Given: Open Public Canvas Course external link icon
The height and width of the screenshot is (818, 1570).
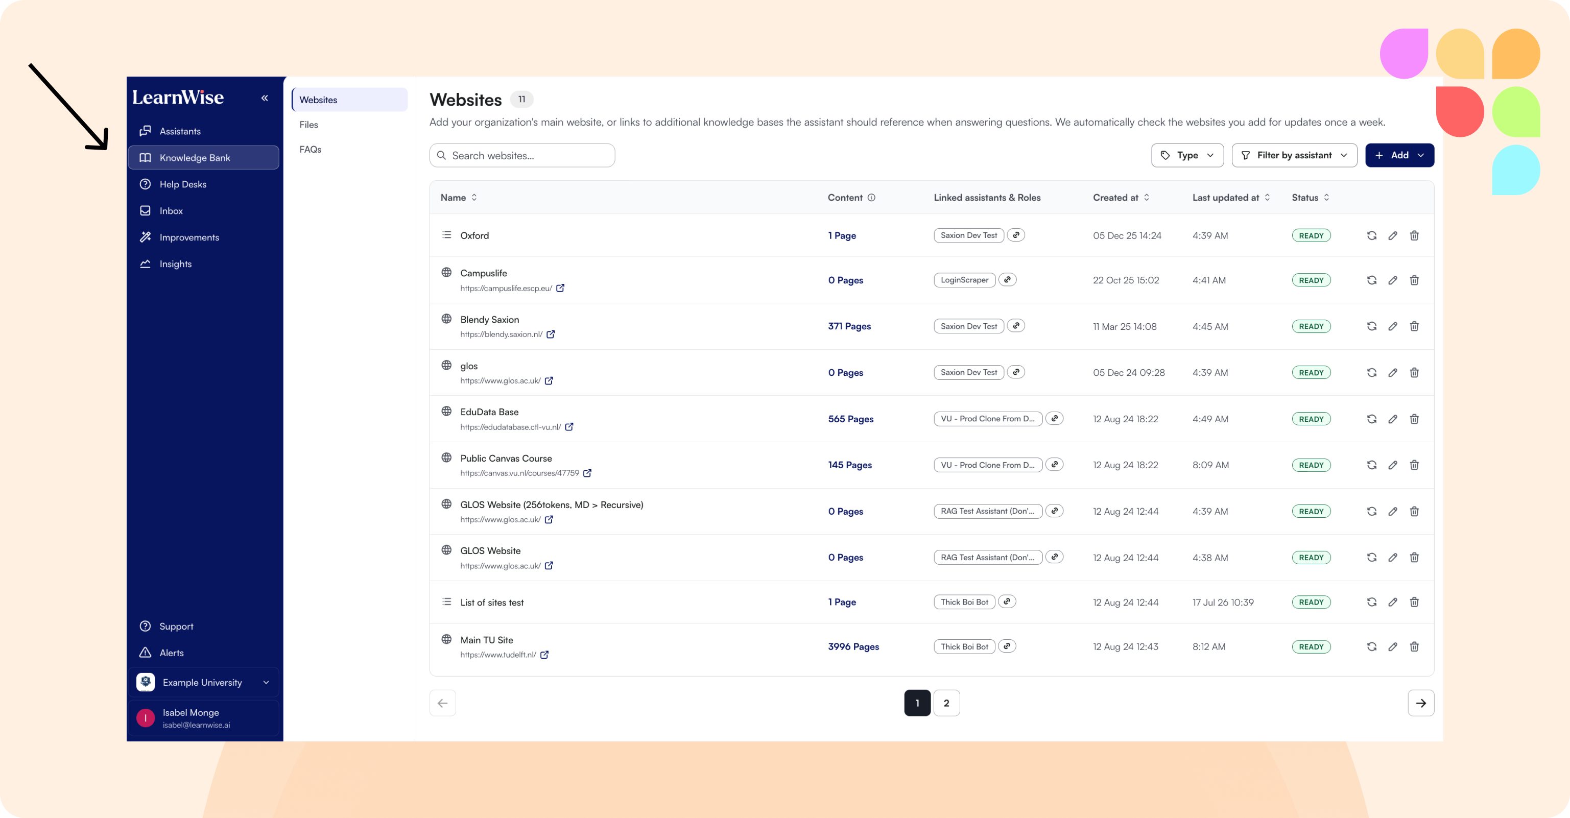Looking at the screenshot, I should (x=587, y=473).
